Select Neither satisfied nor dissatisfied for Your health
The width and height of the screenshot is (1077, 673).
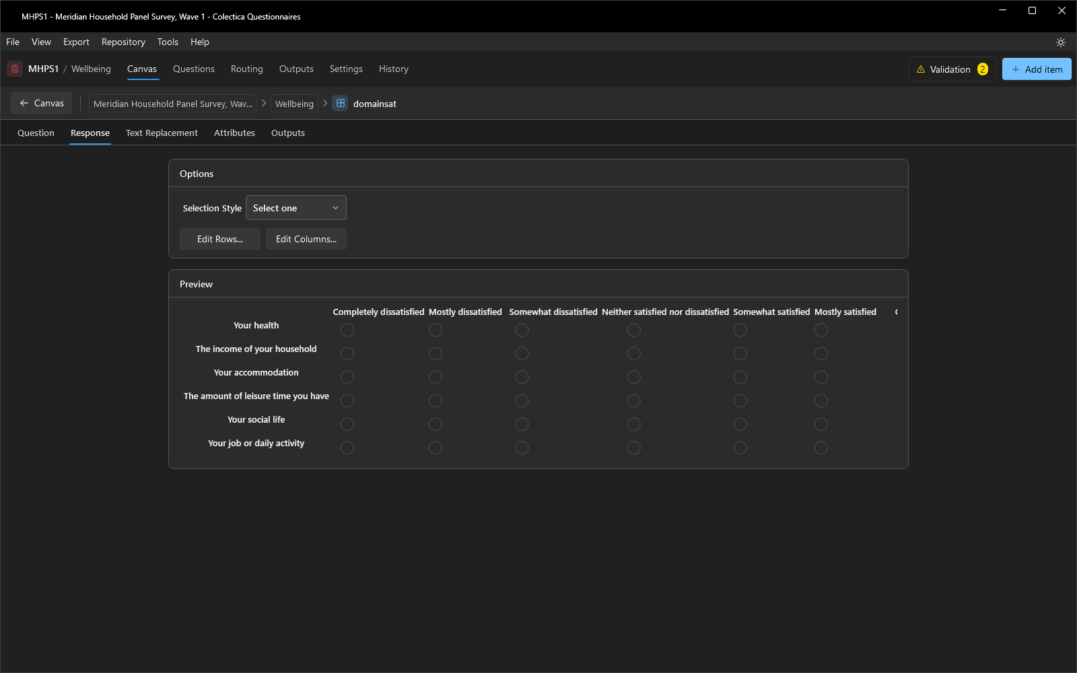coord(633,330)
